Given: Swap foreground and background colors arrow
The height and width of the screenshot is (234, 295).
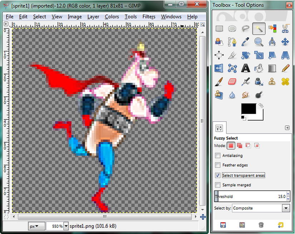Looking at the screenshot, I should (x=261, y=106).
